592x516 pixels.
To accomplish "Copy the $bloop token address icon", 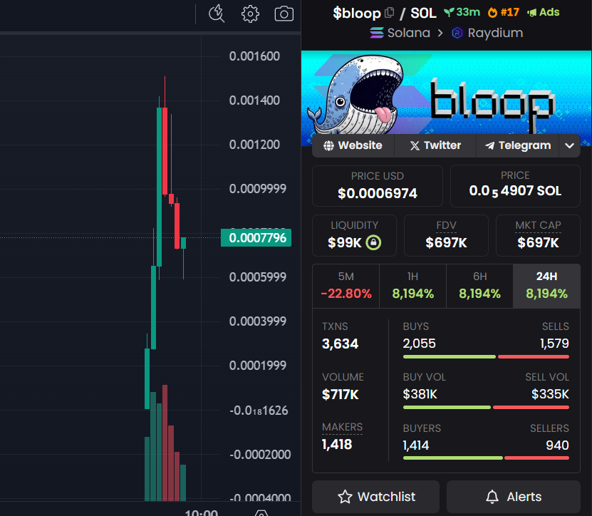I will [389, 13].
